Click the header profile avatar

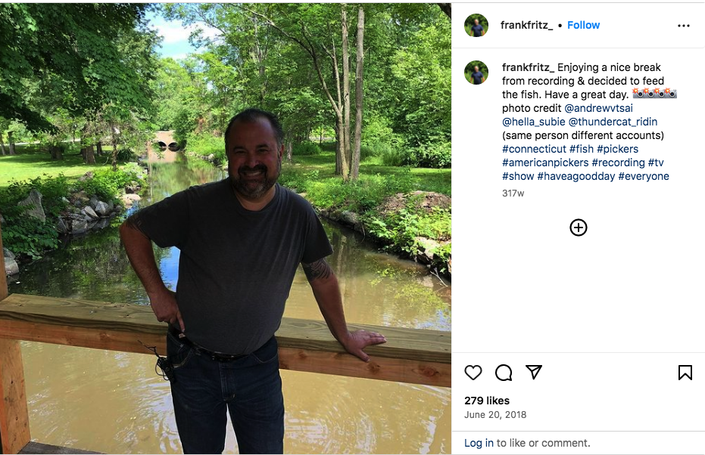tap(476, 26)
